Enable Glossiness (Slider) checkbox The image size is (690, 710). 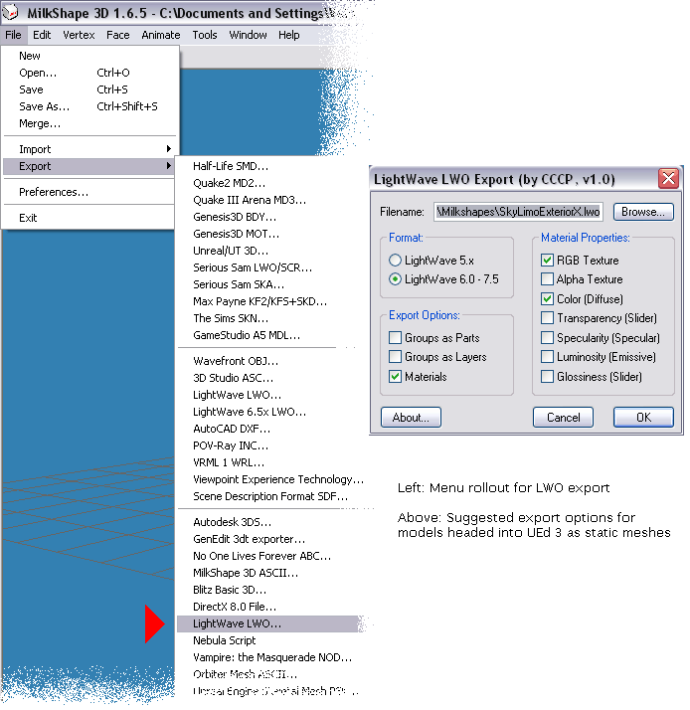click(547, 376)
